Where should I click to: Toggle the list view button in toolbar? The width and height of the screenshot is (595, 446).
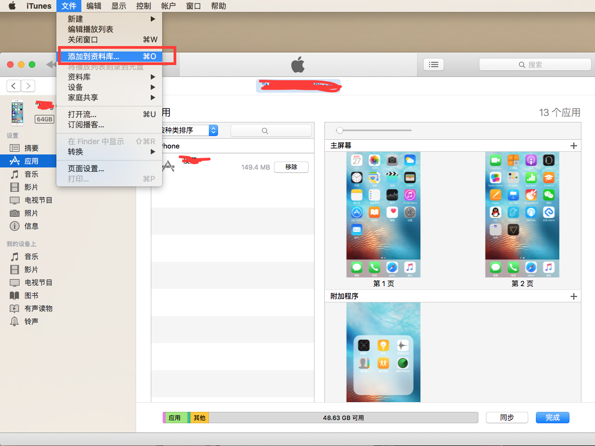pos(433,64)
